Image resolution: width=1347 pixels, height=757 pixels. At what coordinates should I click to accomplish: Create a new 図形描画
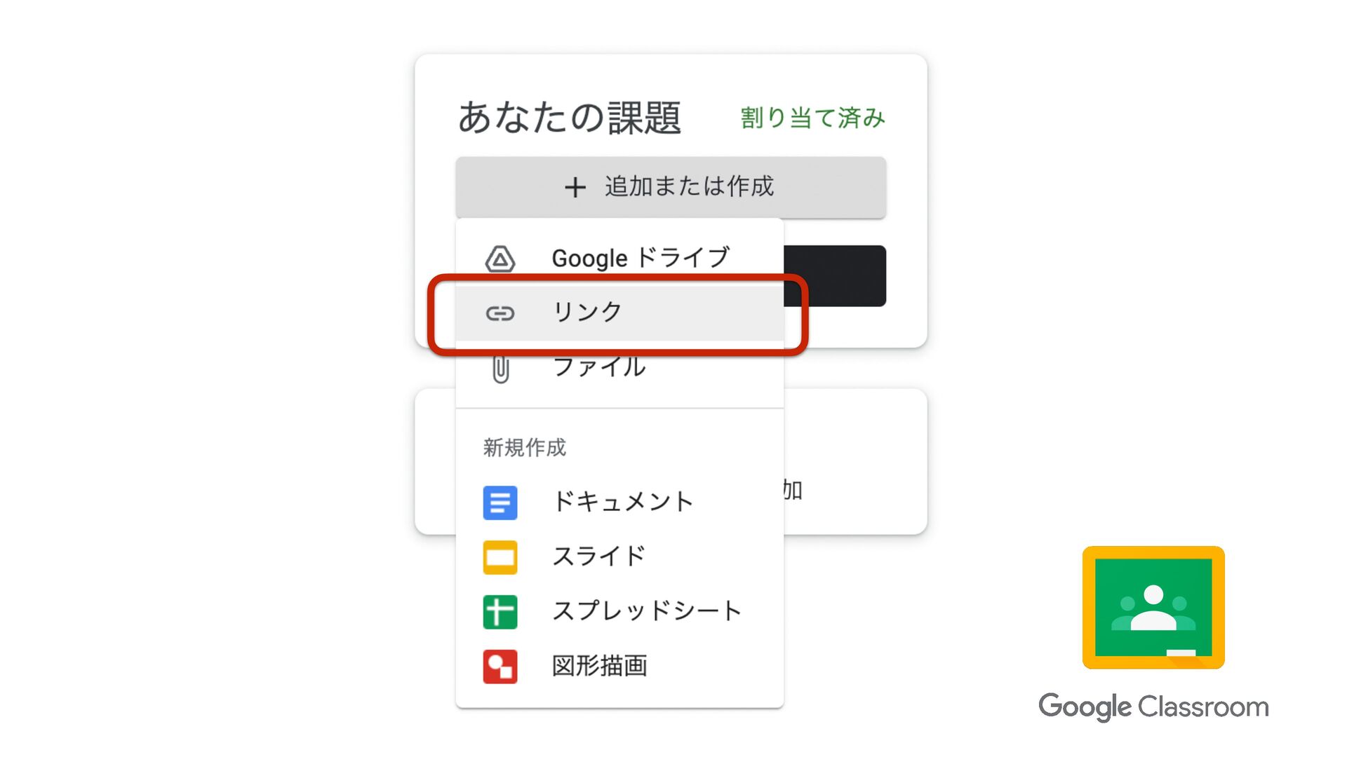click(x=600, y=666)
